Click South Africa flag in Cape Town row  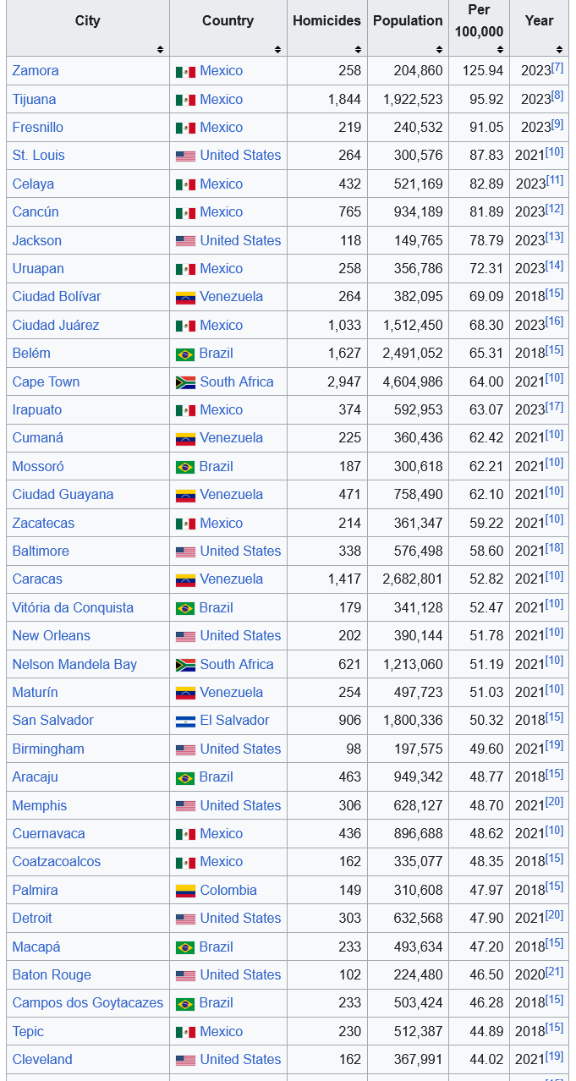pyautogui.click(x=185, y=382)
